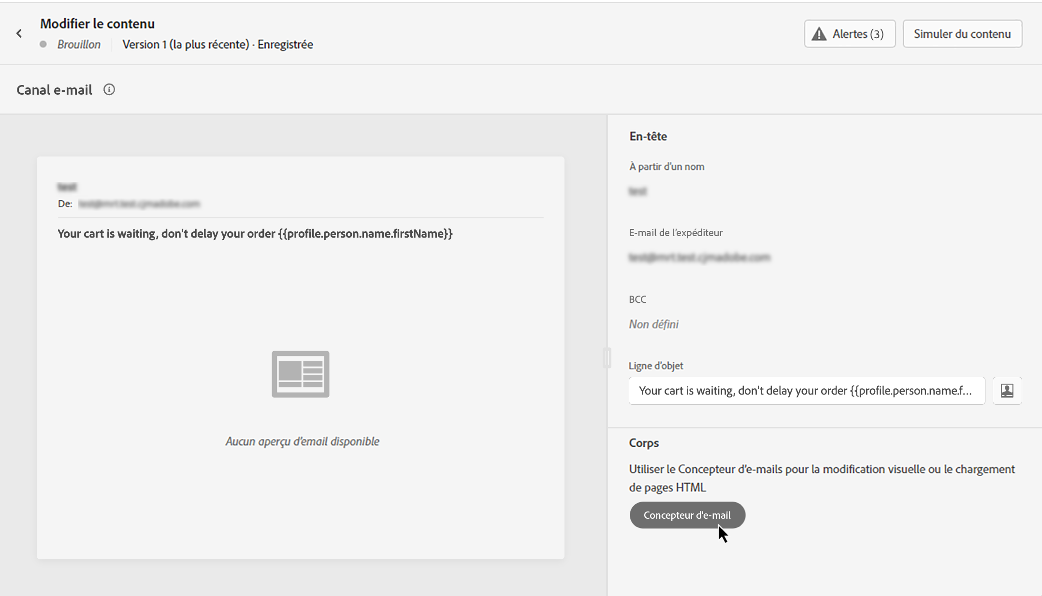The image size is (1042, 596).
Task: Click the blurred E-mail de l'expéditeur value
Action: 699,257
